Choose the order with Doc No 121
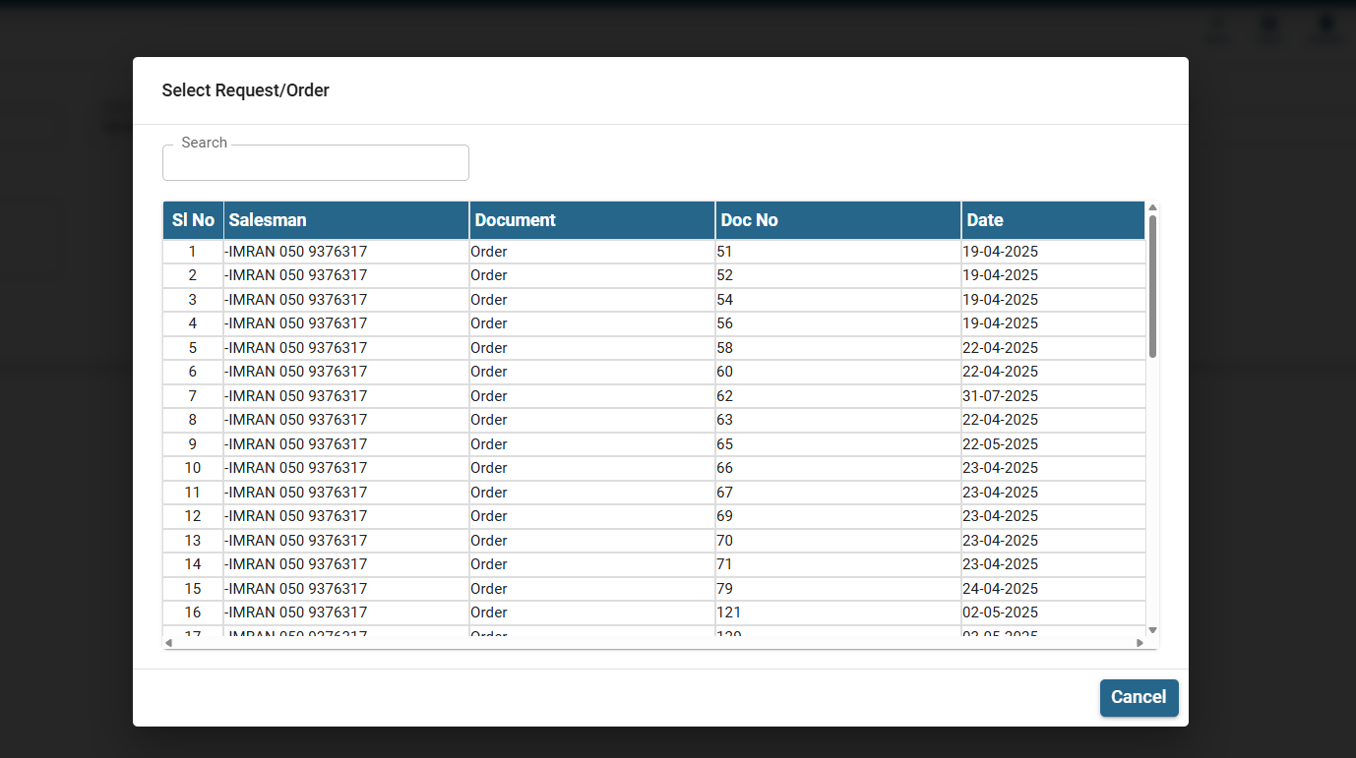The image size is (1356, 758). [x=728, y=612]
